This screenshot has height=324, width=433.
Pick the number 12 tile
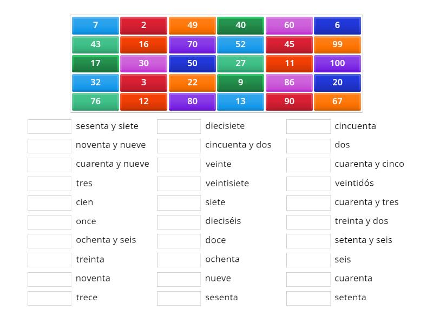point(143,101)
